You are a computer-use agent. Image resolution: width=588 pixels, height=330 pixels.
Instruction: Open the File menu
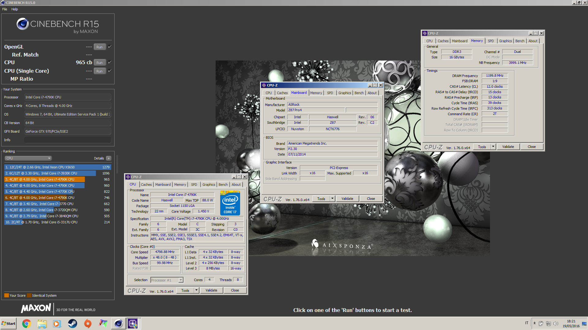(5, 9)
